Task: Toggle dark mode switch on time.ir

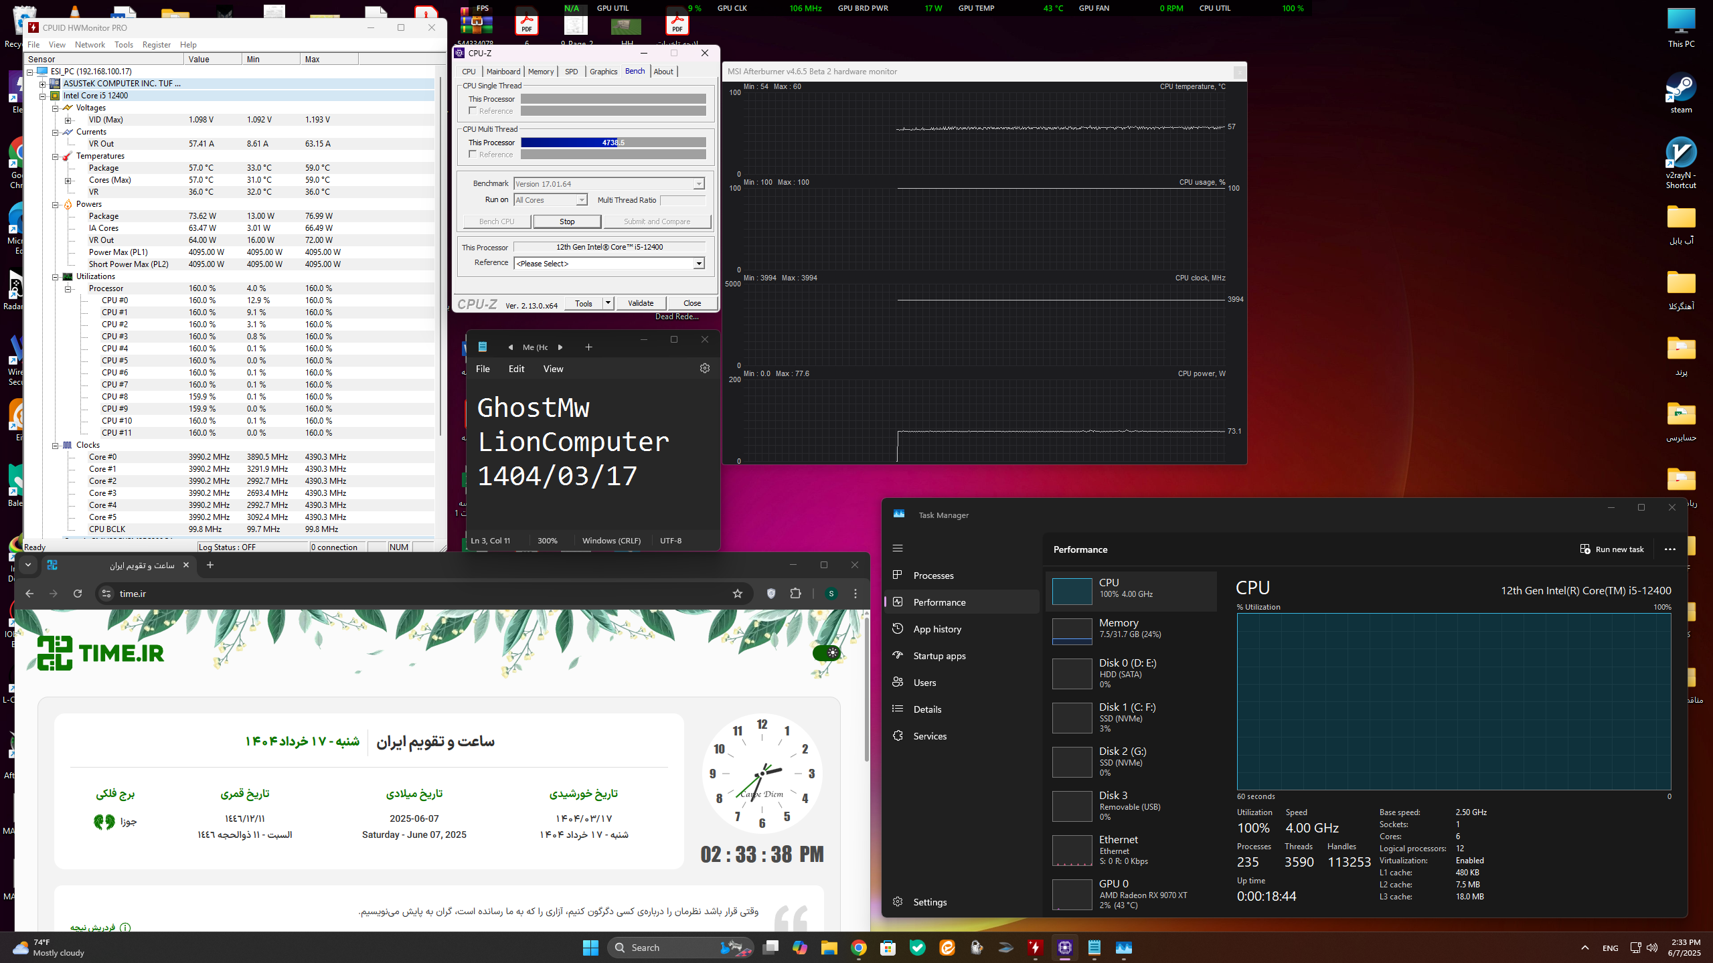Action: 827,652
